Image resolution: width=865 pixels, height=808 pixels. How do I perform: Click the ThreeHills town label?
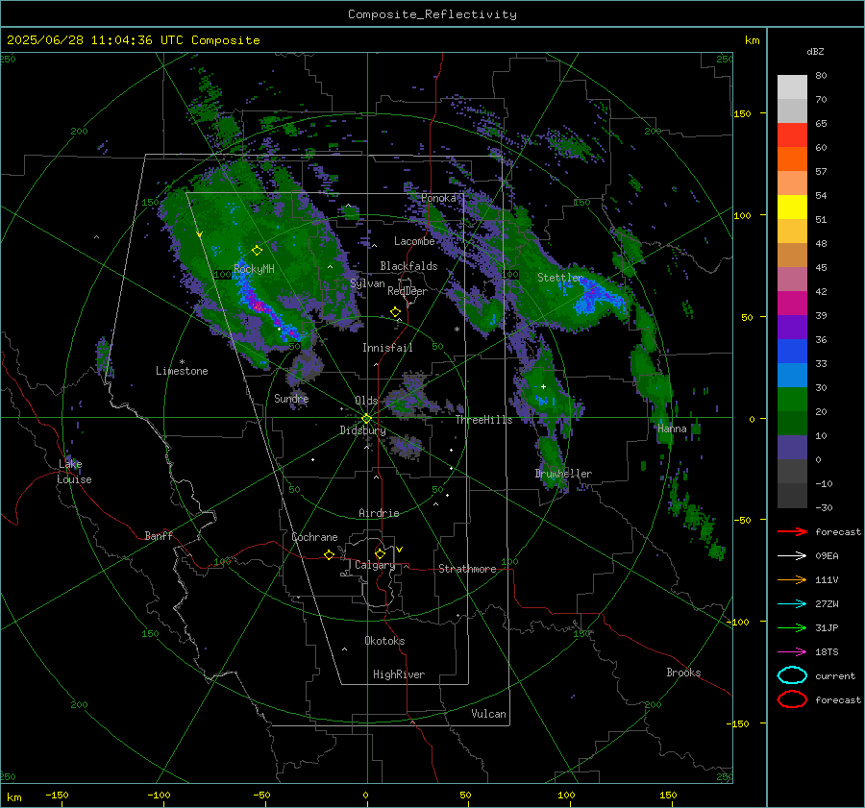pos(483,420)
